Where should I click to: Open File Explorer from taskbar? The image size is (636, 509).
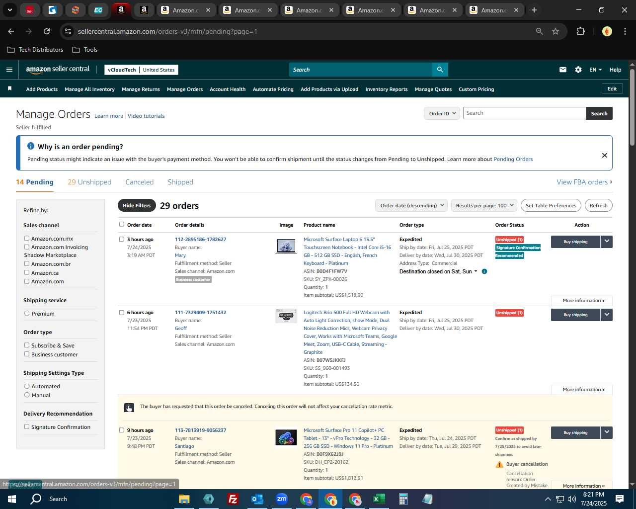(184, 499)
